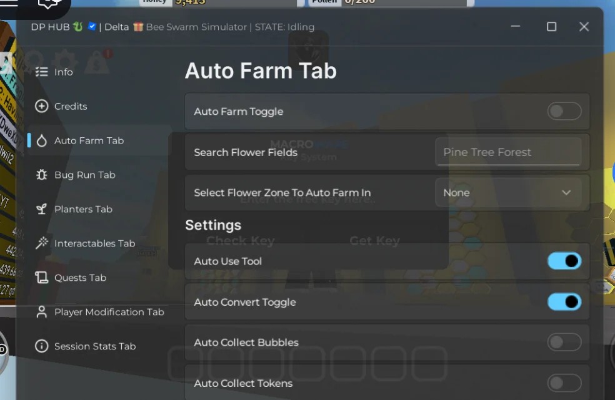Open the Info tab list icon
This screenshot has height=400, width=615.
(x=42, y=72)
